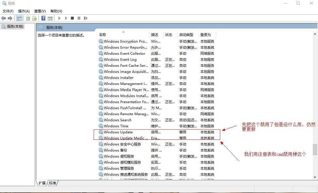Open the 查看(V) menu

click(40, 11)
